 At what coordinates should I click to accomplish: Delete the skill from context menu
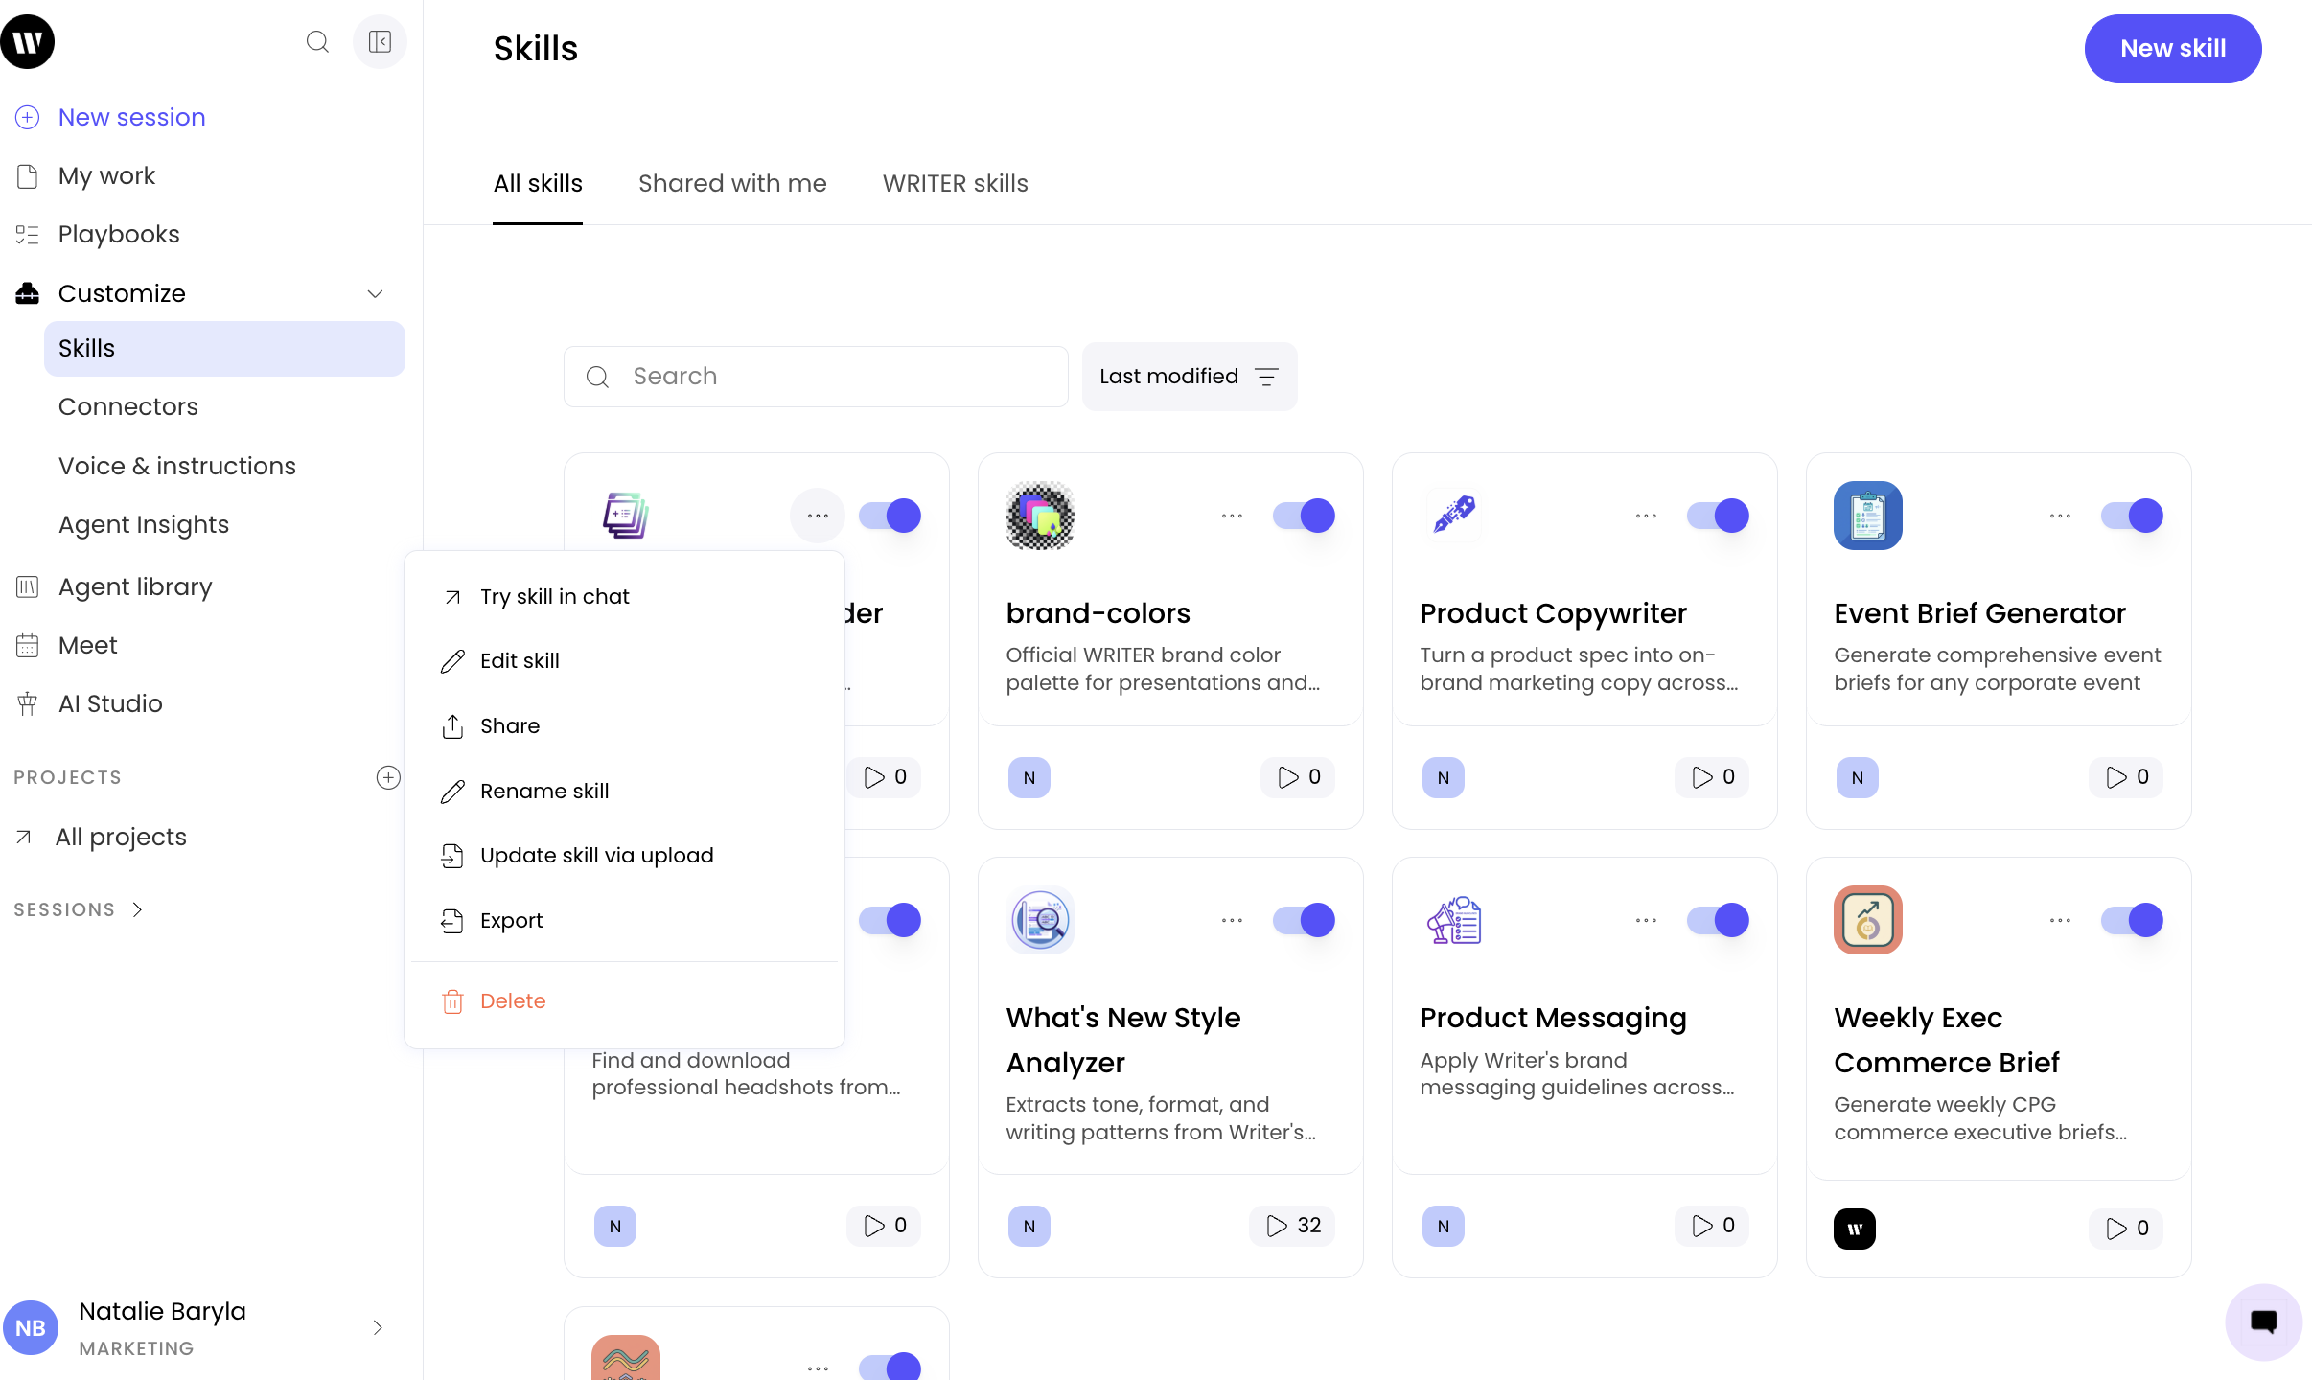(x=624, y=1001)
